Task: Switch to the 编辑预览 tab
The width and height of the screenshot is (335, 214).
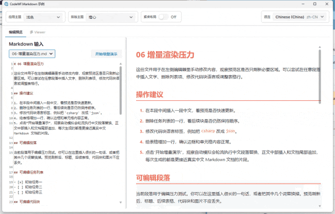Action: click(16, 32)
